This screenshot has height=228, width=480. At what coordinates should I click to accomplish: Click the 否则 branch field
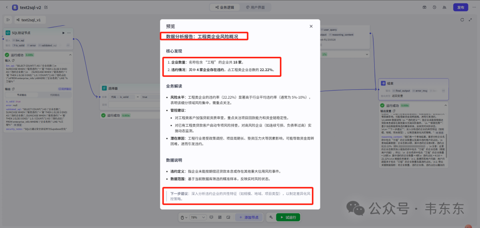[135, 104]
